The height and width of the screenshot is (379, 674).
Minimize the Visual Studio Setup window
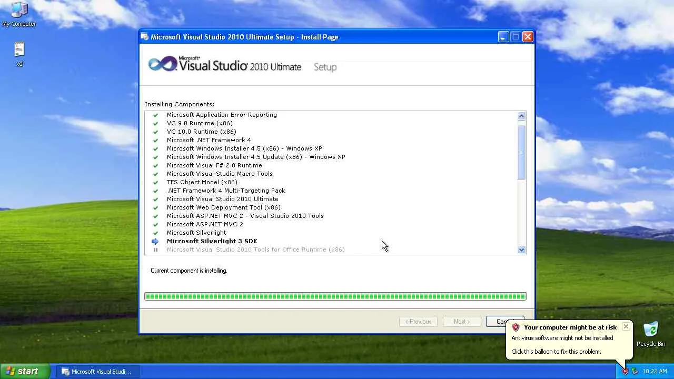pos(503,36)
